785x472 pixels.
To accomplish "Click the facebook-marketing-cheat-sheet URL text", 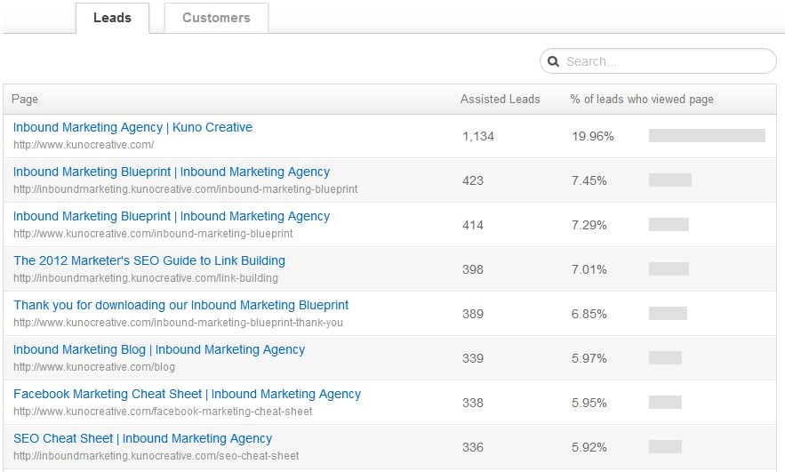I will [163, 412].
